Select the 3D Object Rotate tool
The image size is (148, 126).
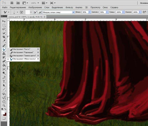point(4,94)
